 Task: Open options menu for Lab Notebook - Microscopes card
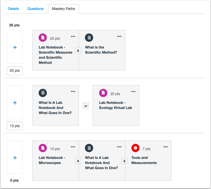pyautogui.click(x=73, y=147)
